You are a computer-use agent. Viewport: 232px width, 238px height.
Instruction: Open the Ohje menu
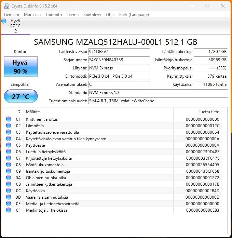pyautogui.click(x=110, y=15)
